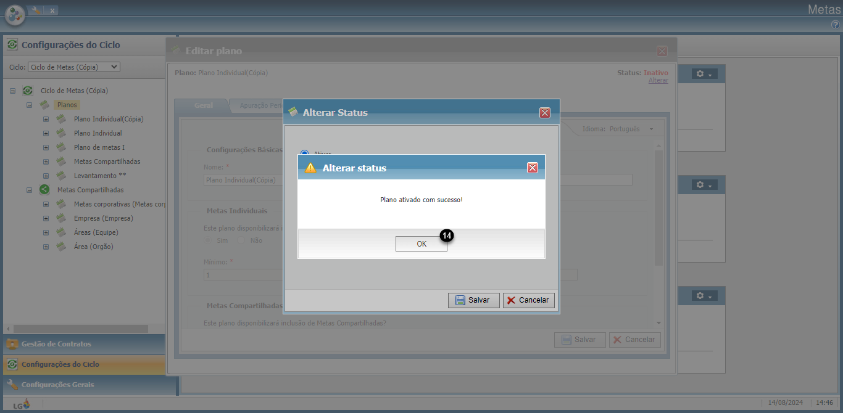The width and height of the screenshot is (843, 413).
Task: Click the tree panel horizontal scrollbar
Action: click(80, 329)
